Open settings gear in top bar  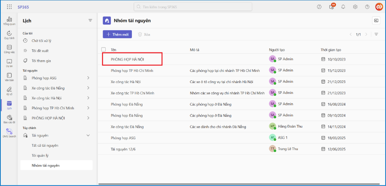[x=355, y=7]
